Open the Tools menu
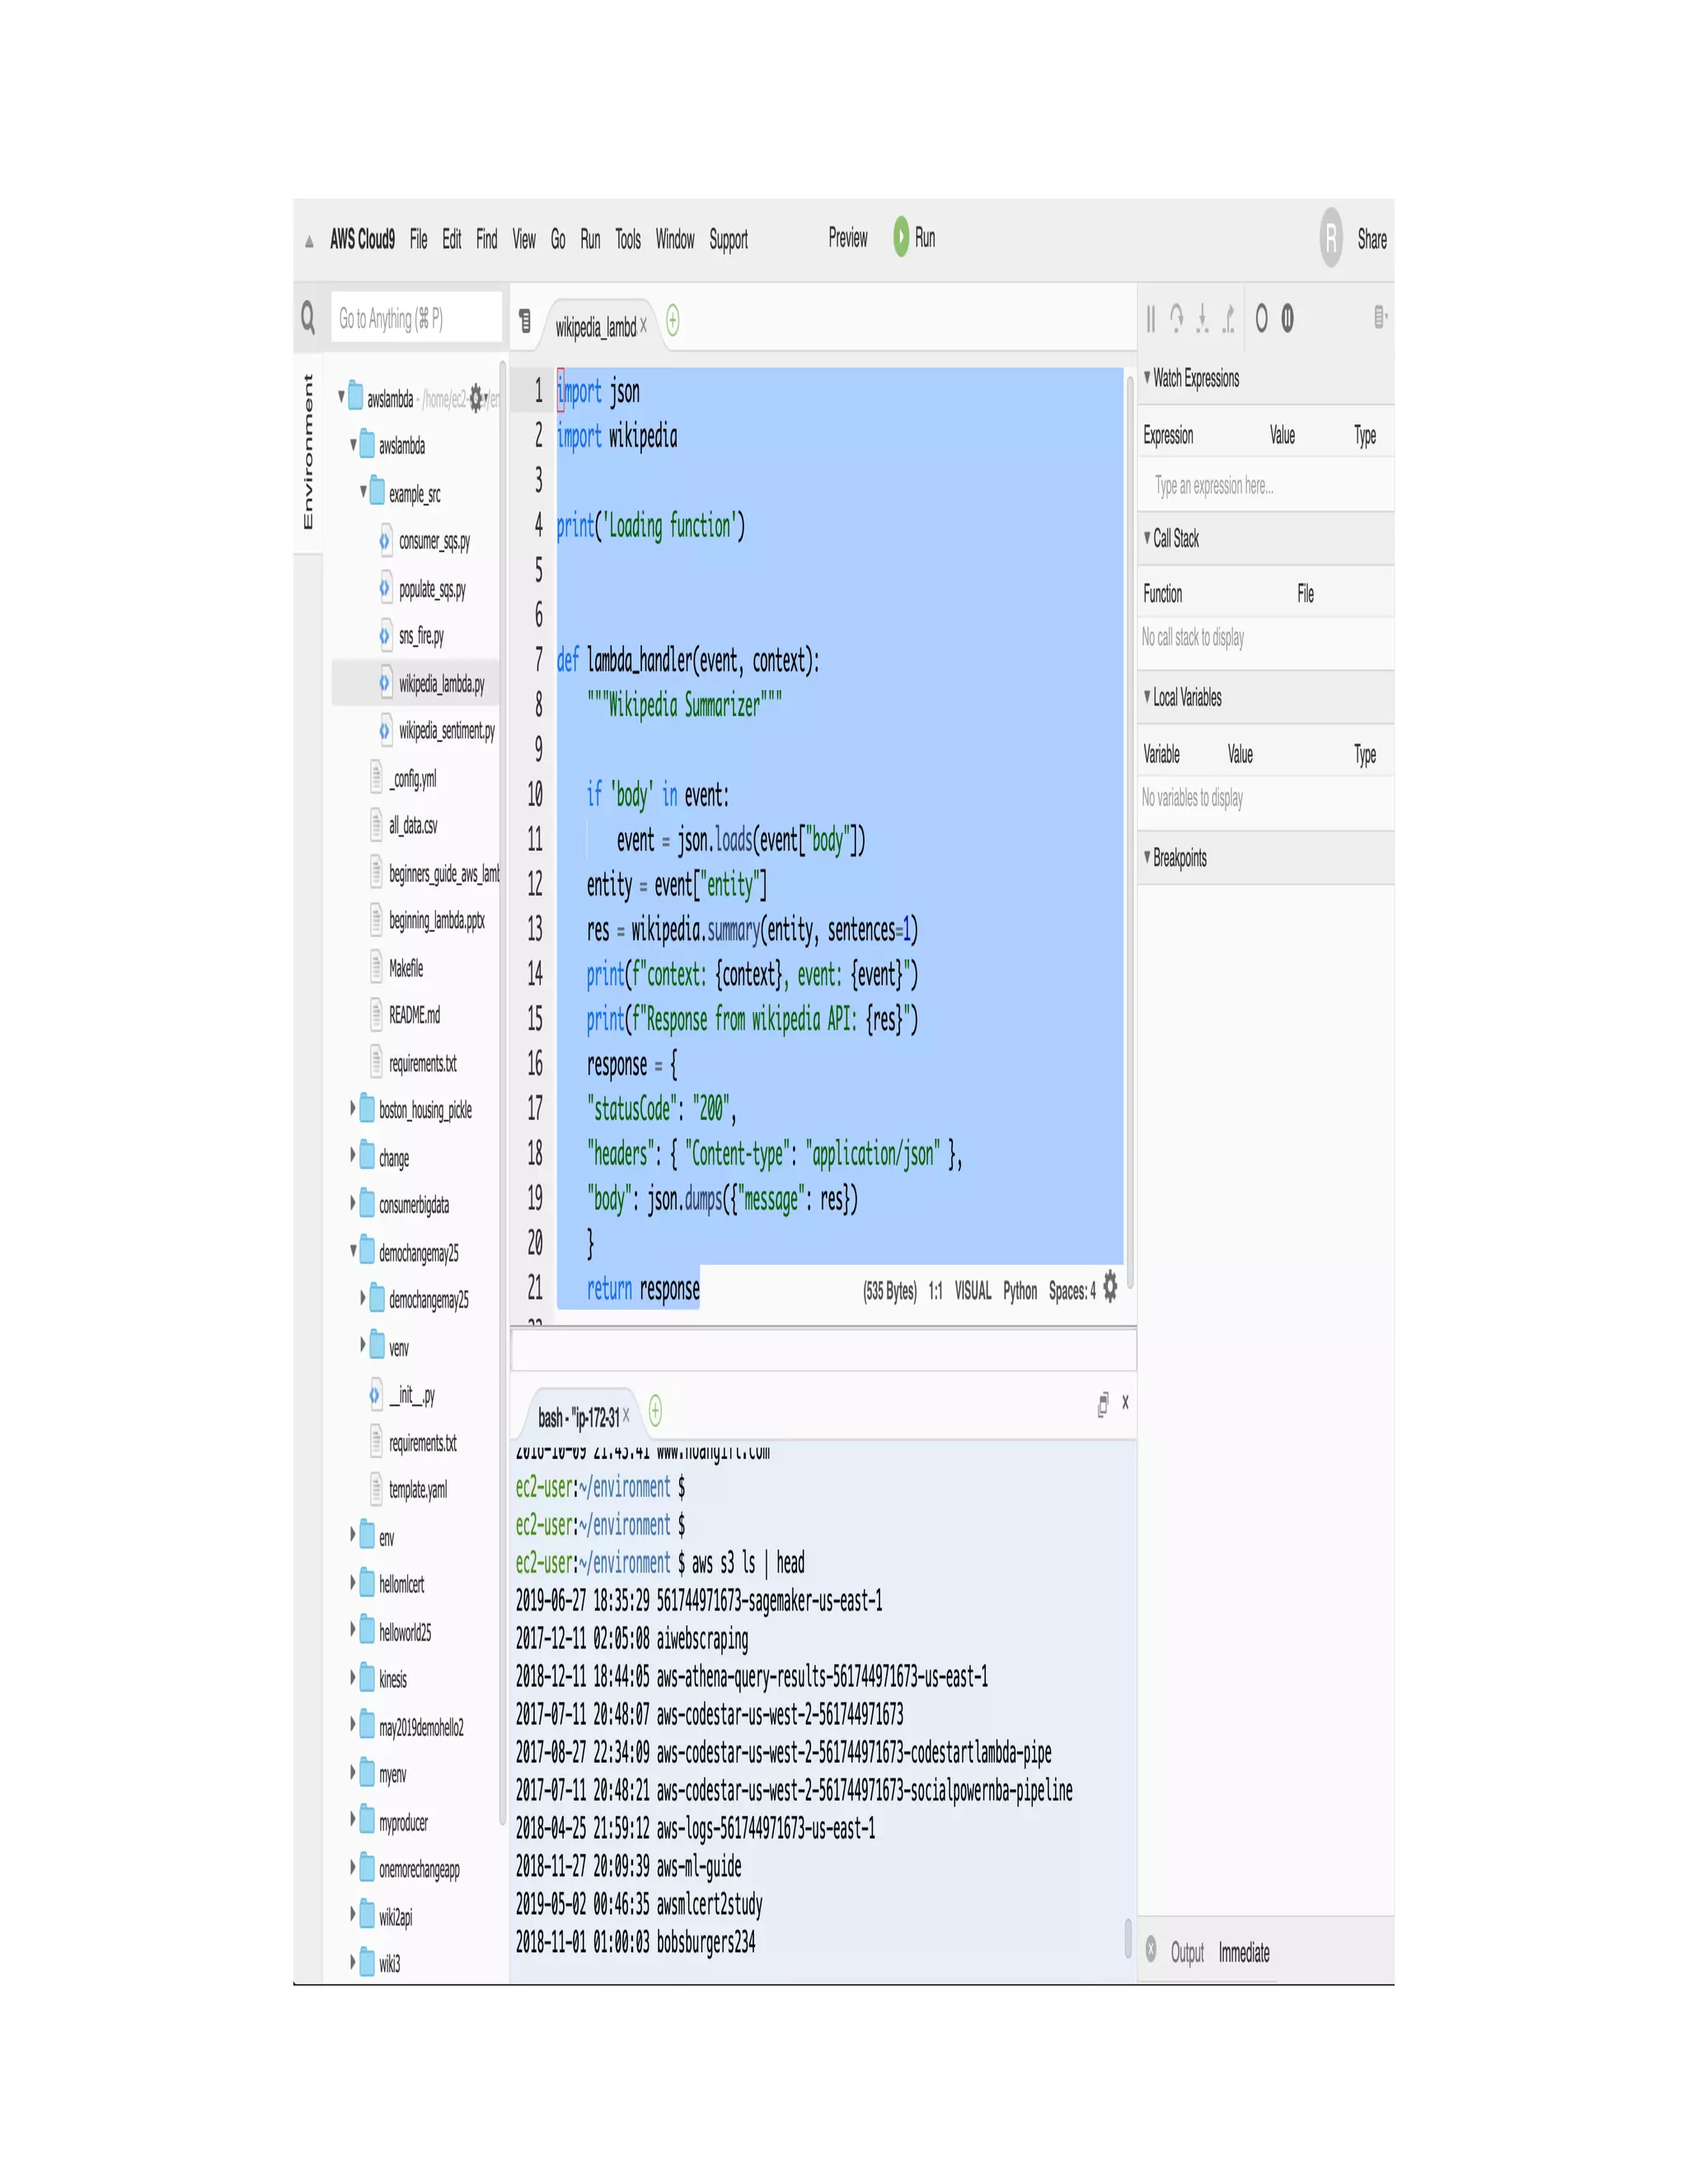 [x=627, y=239]
